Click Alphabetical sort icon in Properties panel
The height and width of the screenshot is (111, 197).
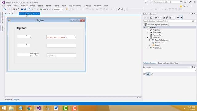pos(148,74)
